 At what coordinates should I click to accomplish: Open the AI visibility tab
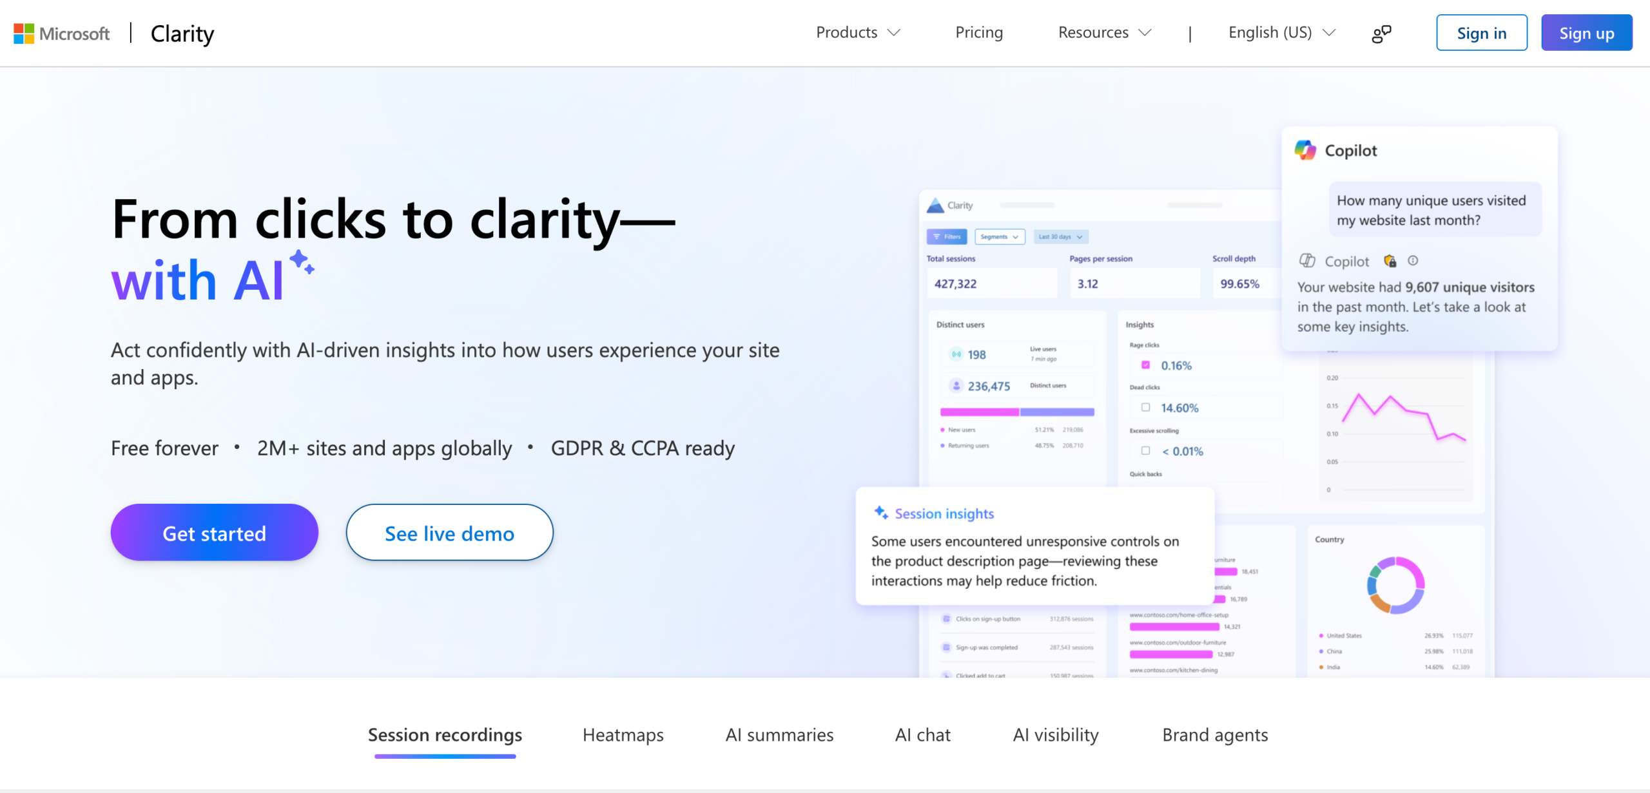(x=1056, y=735)
